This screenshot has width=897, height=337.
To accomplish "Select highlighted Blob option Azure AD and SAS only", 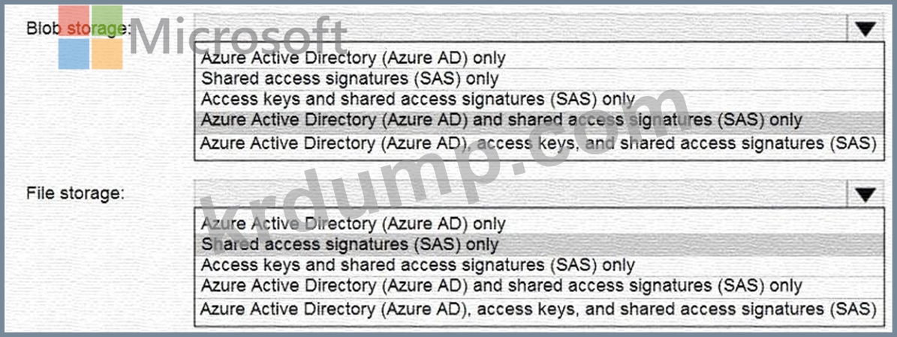I will 501,120.
